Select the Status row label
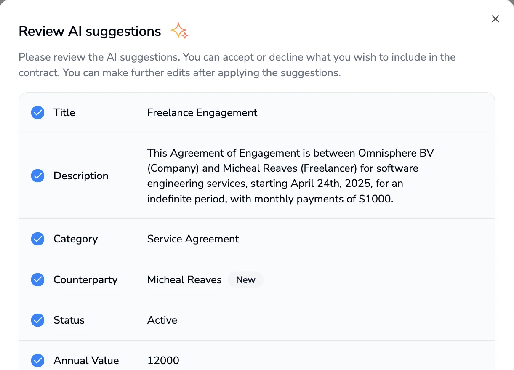 (69, 320)
